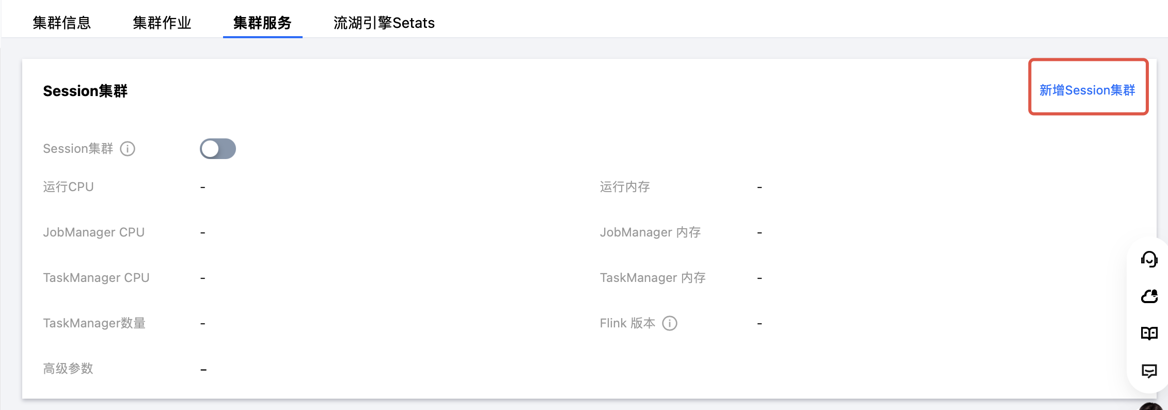1168x410 pixels.
Task: Click the info icon beside Session集群 label
Action: point(128,149)
